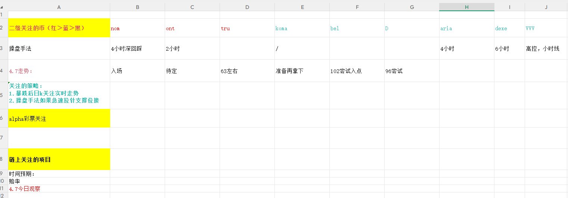Select column F header
Image resolution: width=568 pixels, height=198 pixels.
(x=357, y=7)
